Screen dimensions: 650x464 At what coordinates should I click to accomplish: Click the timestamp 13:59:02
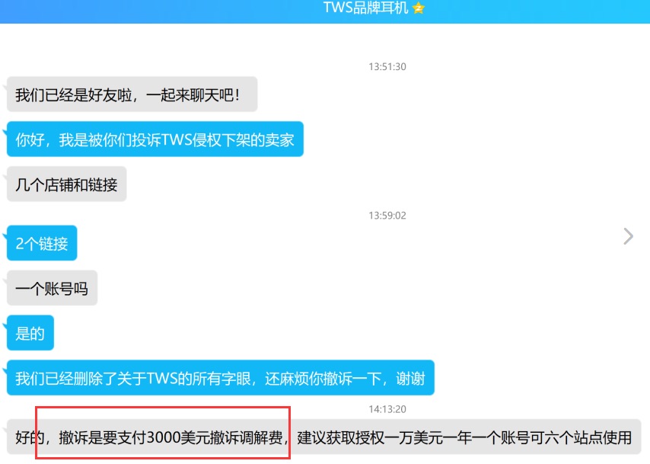[387, 216]
